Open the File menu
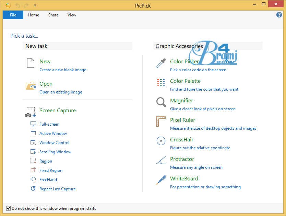 coord(13,15)
